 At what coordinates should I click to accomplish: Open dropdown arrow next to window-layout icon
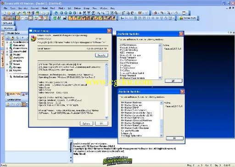187,13
